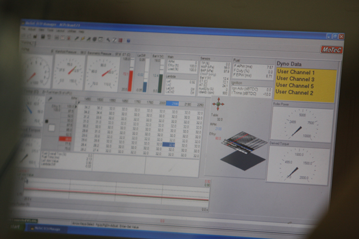Open the Tools menu

point(50,30)
